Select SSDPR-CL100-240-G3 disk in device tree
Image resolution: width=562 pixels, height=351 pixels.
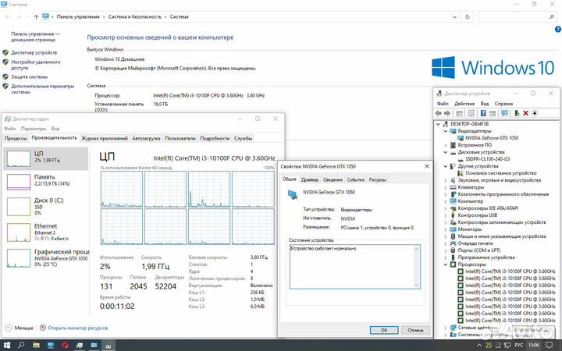click(487, 159)
